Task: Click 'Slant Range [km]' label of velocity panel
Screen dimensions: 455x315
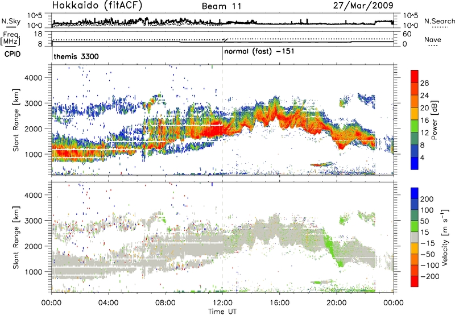Action: 16,238
